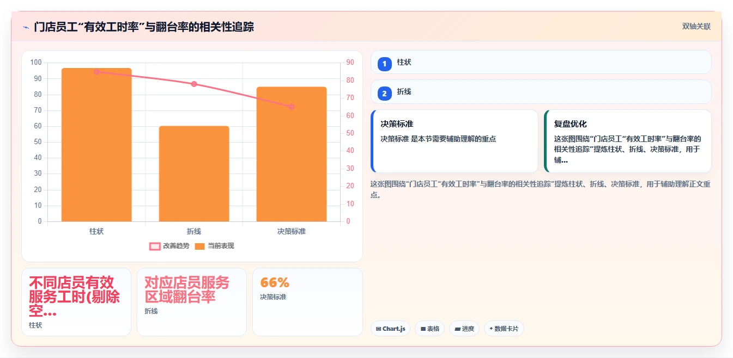Select the 对应店员服务区域翻台率 data card
This screenshot has width=733, height=358.
tap(192, 302)
